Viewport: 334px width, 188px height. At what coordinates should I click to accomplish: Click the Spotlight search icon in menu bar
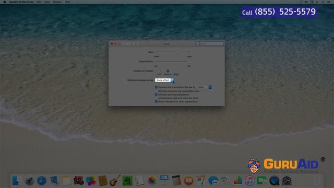click(323, 2)
